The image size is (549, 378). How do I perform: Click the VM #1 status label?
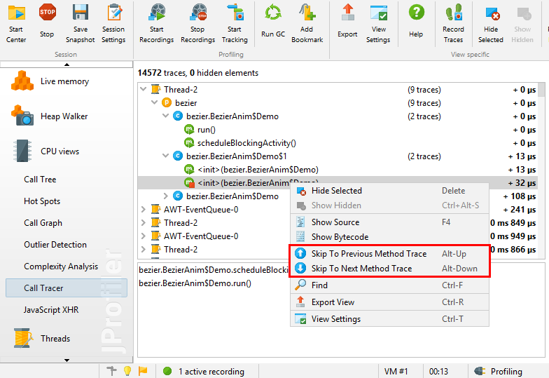[x=396, y=371]
